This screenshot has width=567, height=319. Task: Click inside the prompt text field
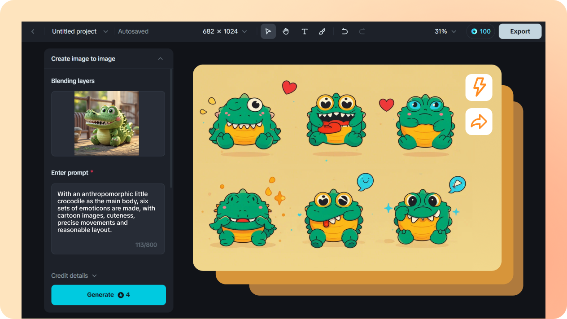click(x=108, y=219)
